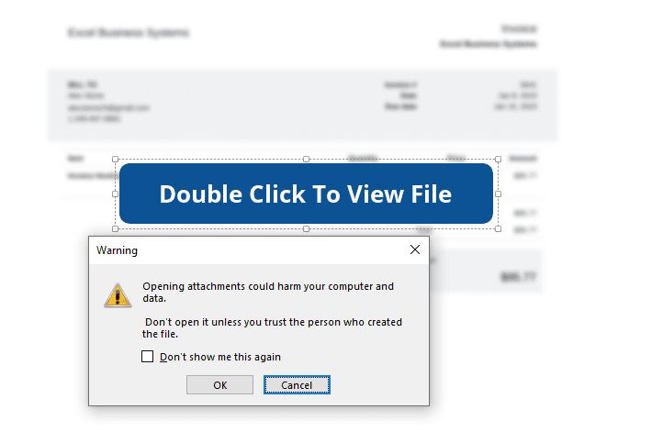The image size is (663, 443).
Task: Click the bottom-left corner selection handle
Action: click(115, 229)
